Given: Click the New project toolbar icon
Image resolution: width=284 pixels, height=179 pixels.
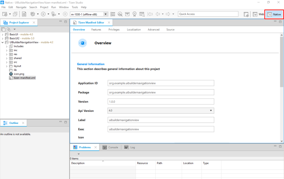Looking at the screenshot, I should click(x=5, y=14).
